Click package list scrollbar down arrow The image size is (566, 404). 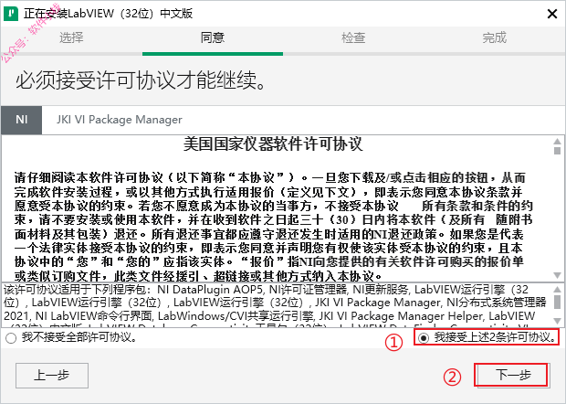point(557,321)
